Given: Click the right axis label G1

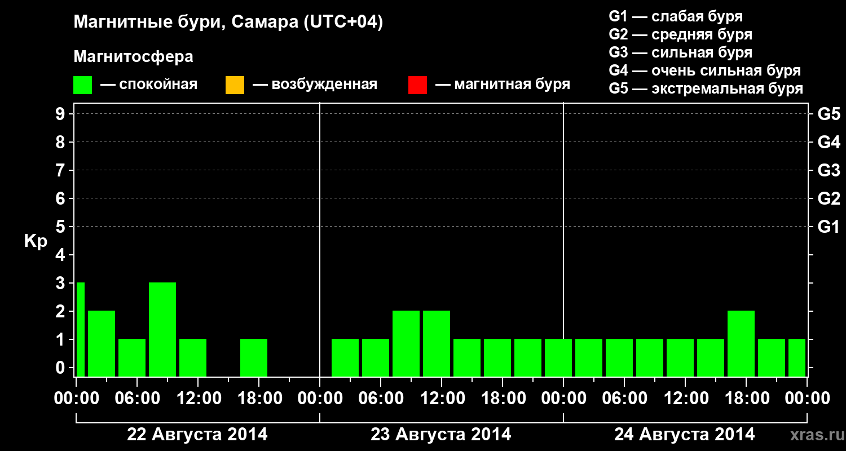Looking at the screenshot, I should 829,227.
